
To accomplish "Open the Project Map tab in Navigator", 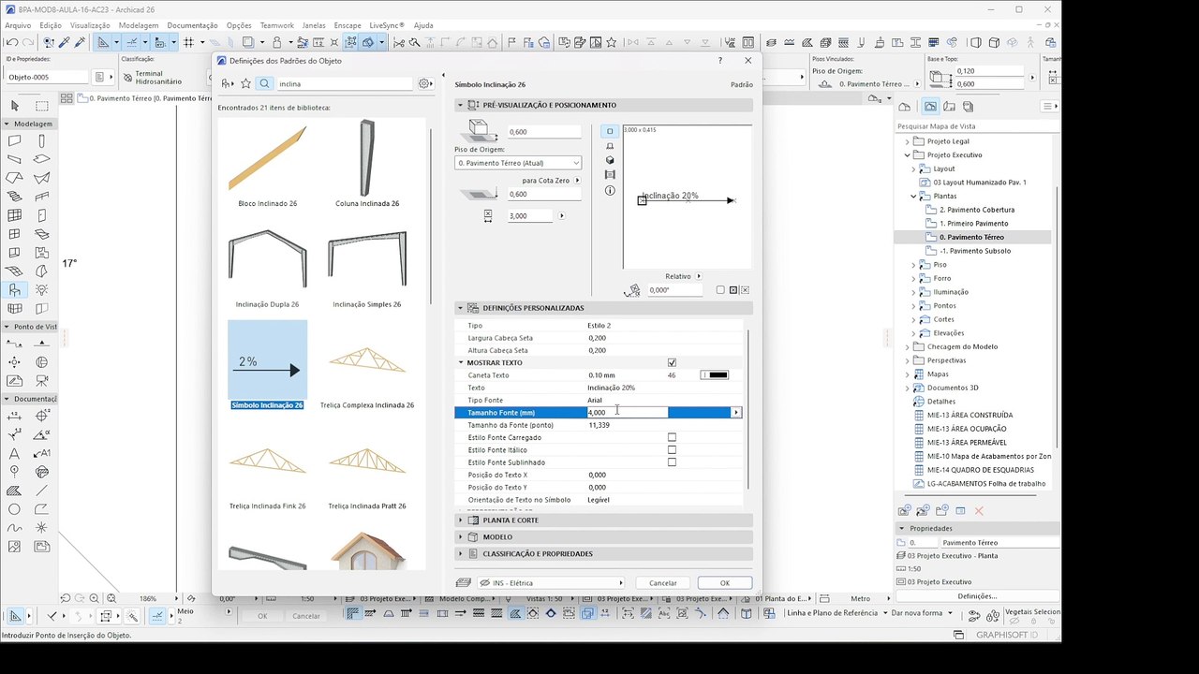I will pyautogui.click(x=905, y=107).
